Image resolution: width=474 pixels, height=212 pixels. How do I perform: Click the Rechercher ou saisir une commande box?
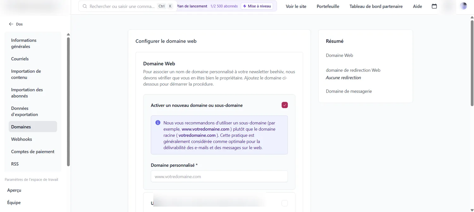tap(128, 6)
